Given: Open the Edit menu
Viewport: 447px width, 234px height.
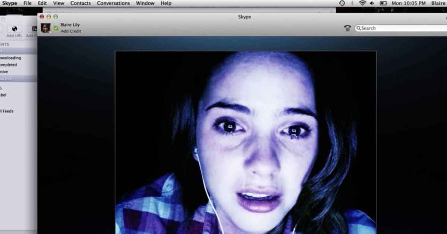Looking at the screenshot, I should pyautogui.click(x=42, y=3).
